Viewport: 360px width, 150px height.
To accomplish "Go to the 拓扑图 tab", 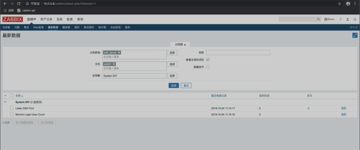I will pyautogui.click(x=102, y=27).
